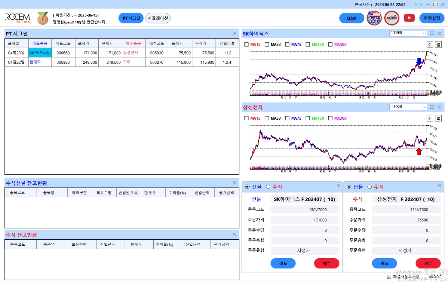Click the 매수의정석 round icon
This screenshot has height=282, width=448.
392,18
